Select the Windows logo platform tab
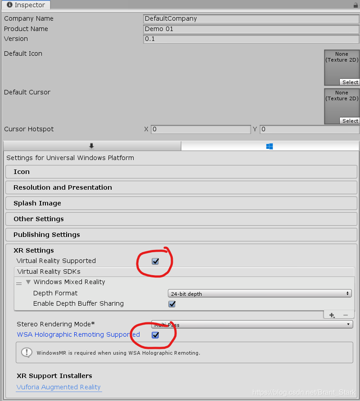 (270, 146)
